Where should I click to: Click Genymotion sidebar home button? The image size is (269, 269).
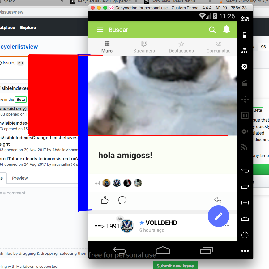coord(245,219)
